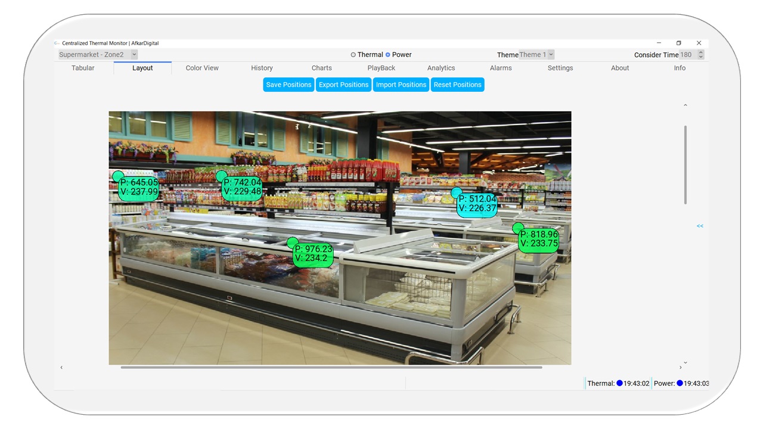Select the cyan sensor marker P: 512.04
Image resolution: width=763 pixels, height=429 pixels.
click(x=477, y=204)
